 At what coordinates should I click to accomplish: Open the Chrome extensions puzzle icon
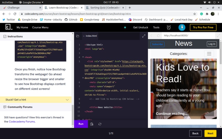pos(207,14)
